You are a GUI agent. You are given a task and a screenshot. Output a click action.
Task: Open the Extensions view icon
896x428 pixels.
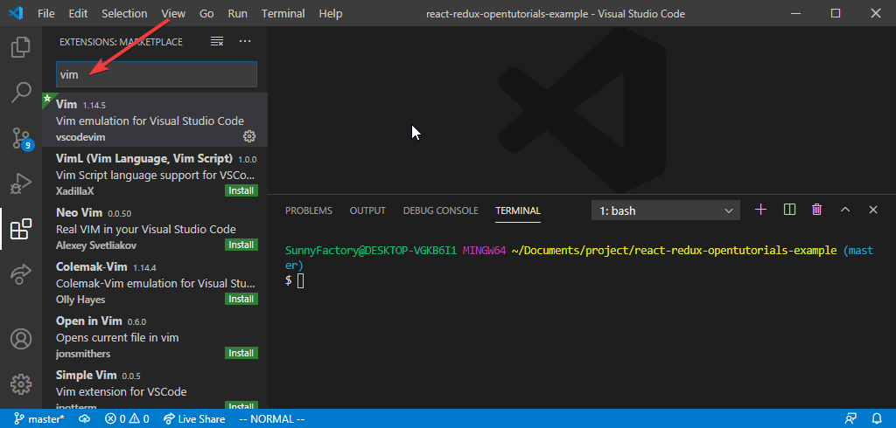[x=21, y=229]
